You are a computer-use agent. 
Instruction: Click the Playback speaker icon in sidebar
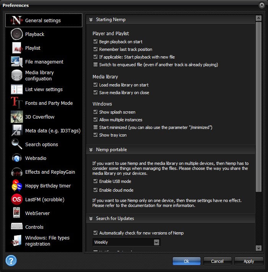tap(17, 34)
